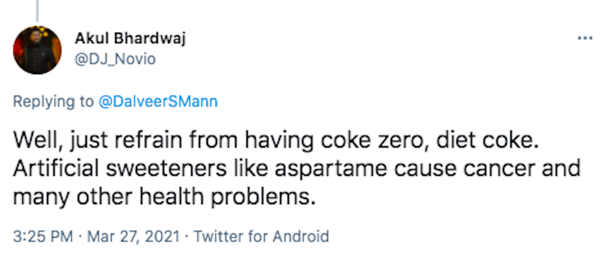Select the Mar 27, 2021 date

[133, 236]
